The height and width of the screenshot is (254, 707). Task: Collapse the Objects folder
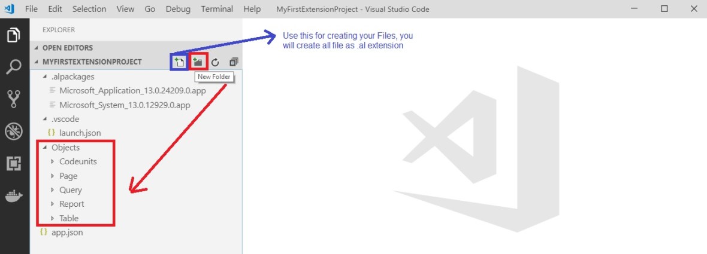click(x=65, y=147)
